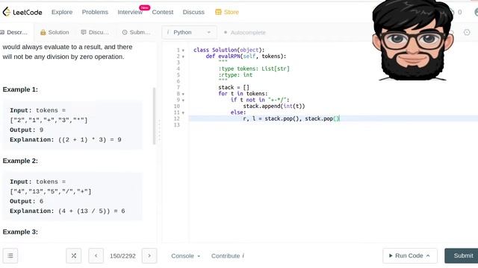Collapse the else block fold arrow on line 11
This screenshot has width=478, height=268.
click(x=183, y=112)
